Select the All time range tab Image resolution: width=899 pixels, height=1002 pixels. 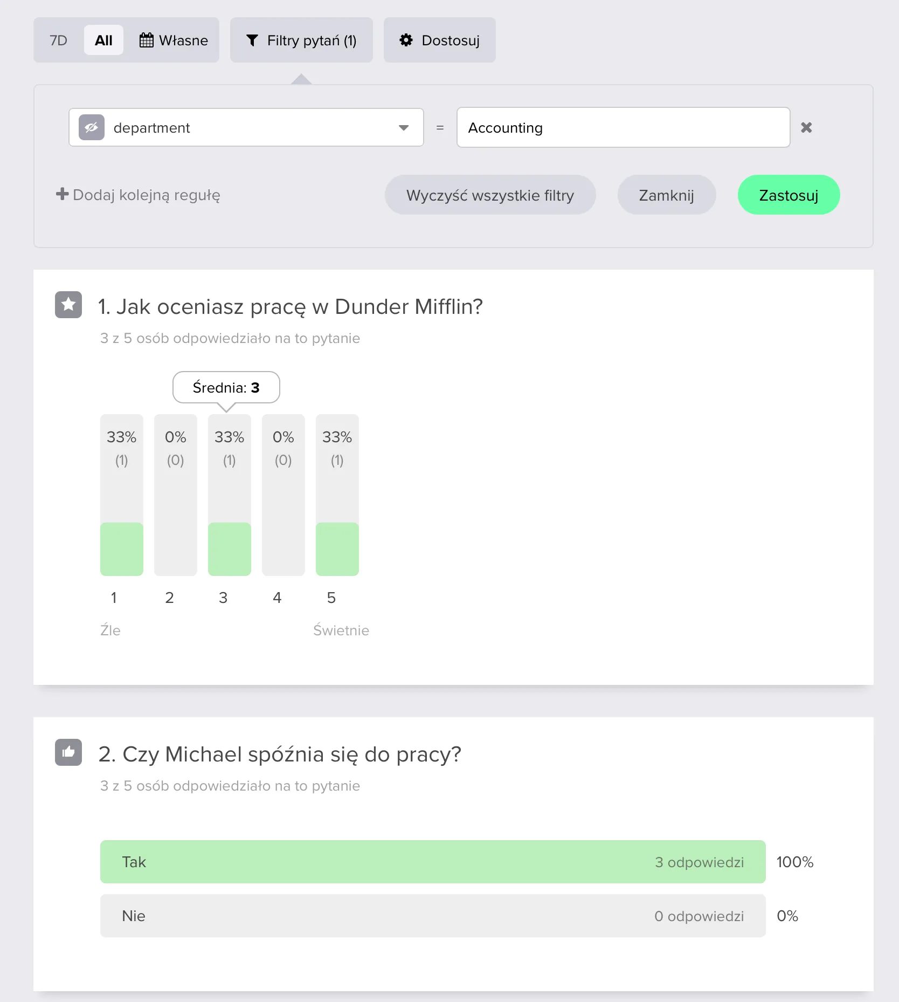click(x=103, y=40)
